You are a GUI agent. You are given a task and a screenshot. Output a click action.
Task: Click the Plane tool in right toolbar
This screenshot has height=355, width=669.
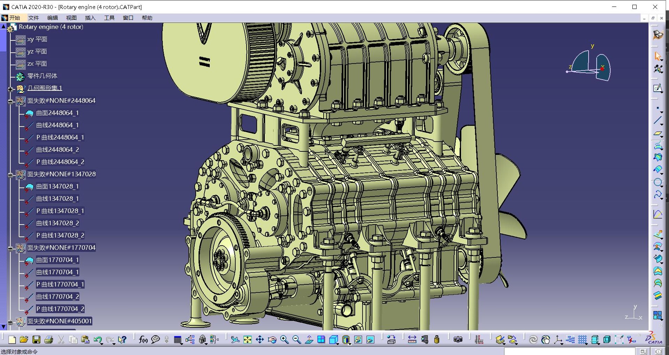658,133
